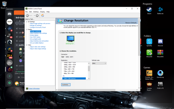Image resolution: width=174 pixels, height=109 pixels.
Task: Open the Help menu
Action: (x=48, y=12)
